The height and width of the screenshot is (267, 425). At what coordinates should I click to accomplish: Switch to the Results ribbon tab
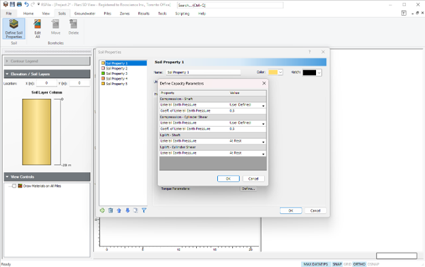(144, 14)
